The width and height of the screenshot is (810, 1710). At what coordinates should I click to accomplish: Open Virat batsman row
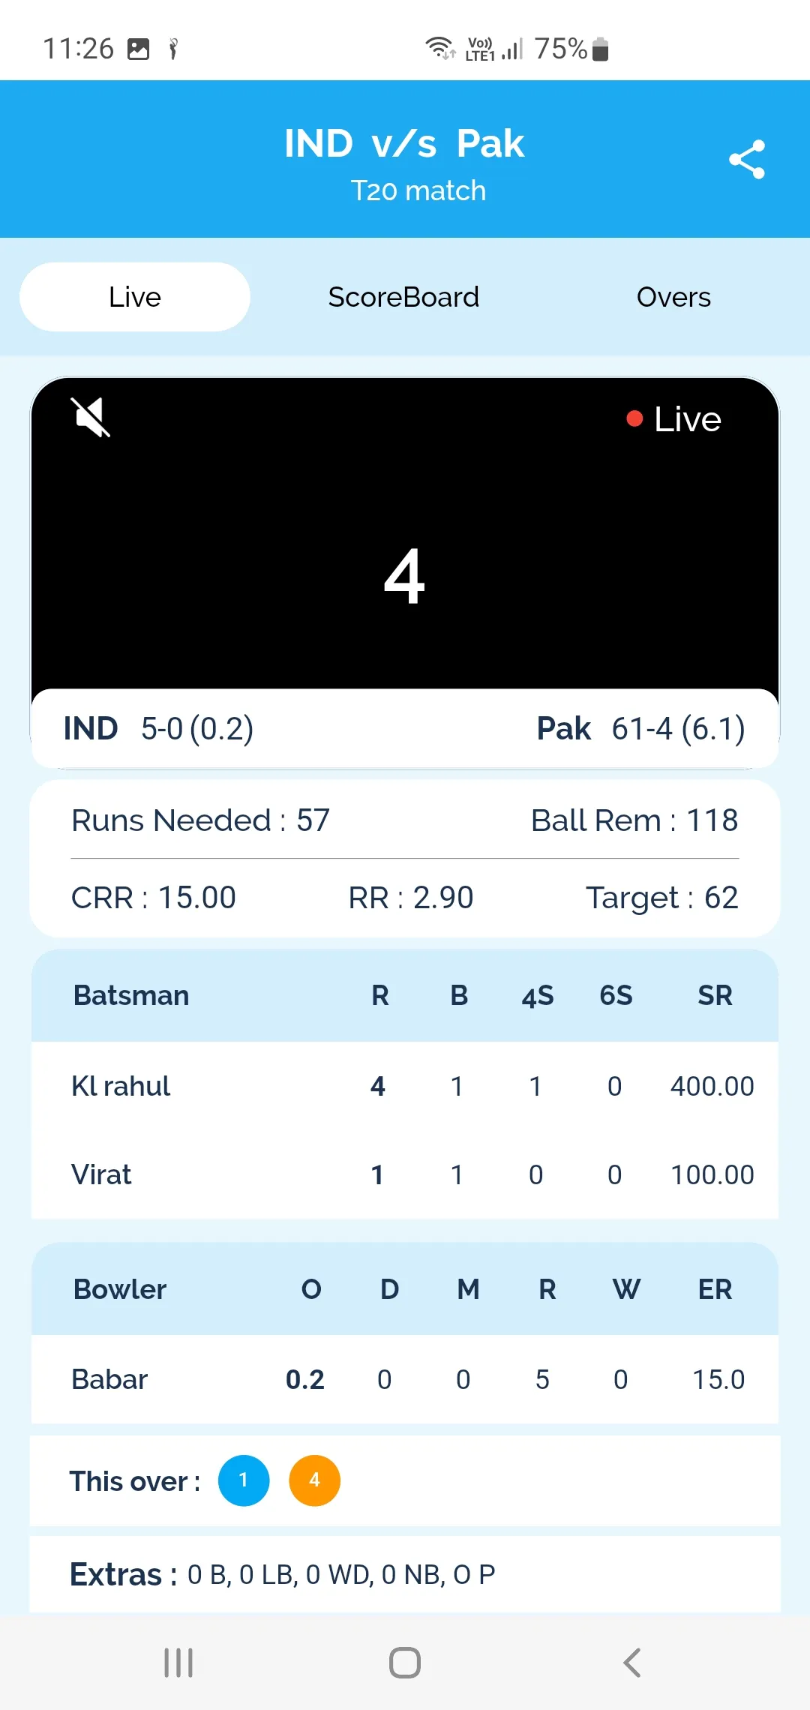click(x=405, y=1174)
